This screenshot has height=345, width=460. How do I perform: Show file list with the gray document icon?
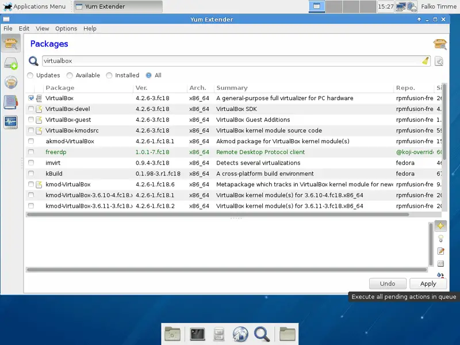[x=440, y=264]
